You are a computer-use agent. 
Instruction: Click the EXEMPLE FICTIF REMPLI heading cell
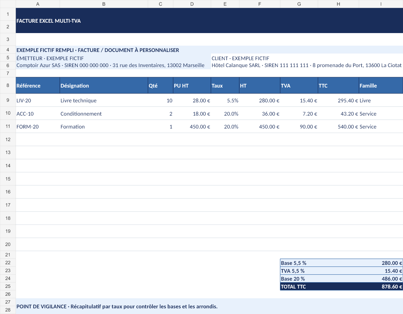click(209, 50)
